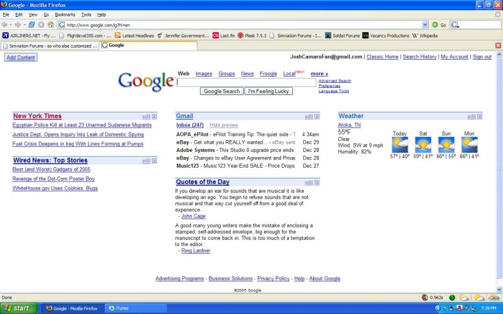Open the search engine selector dropdown
The width and height of the screenshot is (503, 314).
458,24
